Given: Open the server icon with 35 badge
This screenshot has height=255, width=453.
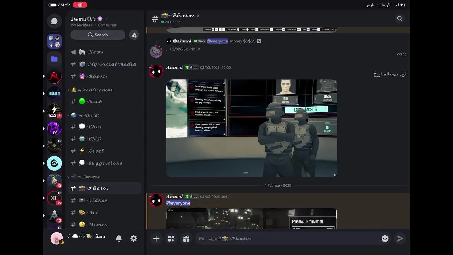Looking at the screenshot, I should point(54,198).
